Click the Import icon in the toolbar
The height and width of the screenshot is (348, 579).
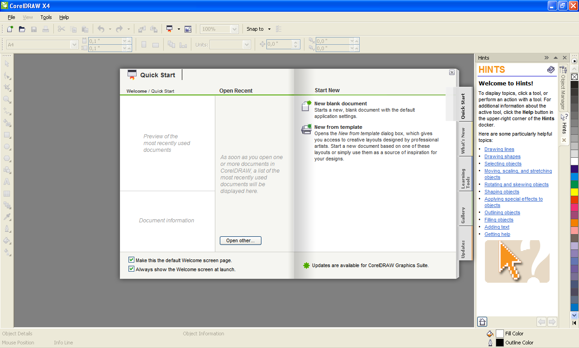point(142,29)
